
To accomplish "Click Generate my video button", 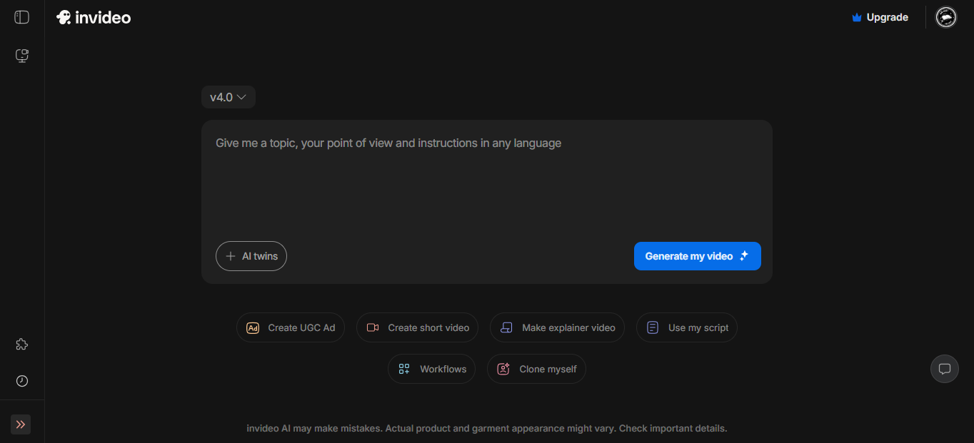I will [698, 256].
